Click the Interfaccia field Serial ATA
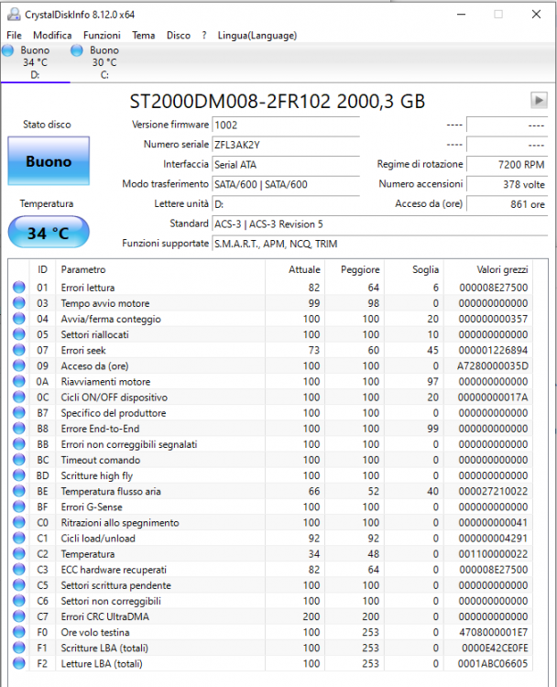This screenshot has width=557, height=687. [286, 164]
